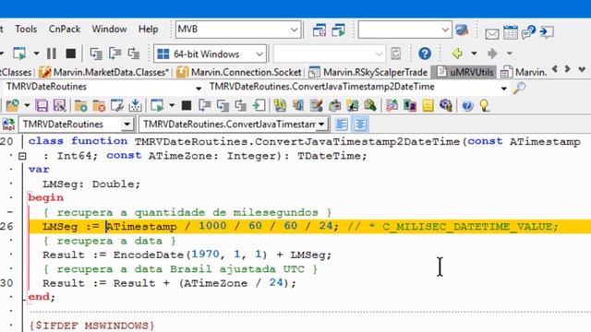Screen dimensions: 591x332
Task: Click the small blue help icon in CnPack toolbar
Action: [x=467, y=106]
